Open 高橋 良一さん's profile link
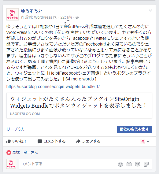Image resolution: width=159 pixels, height=174 pixels. click(25, 153)
